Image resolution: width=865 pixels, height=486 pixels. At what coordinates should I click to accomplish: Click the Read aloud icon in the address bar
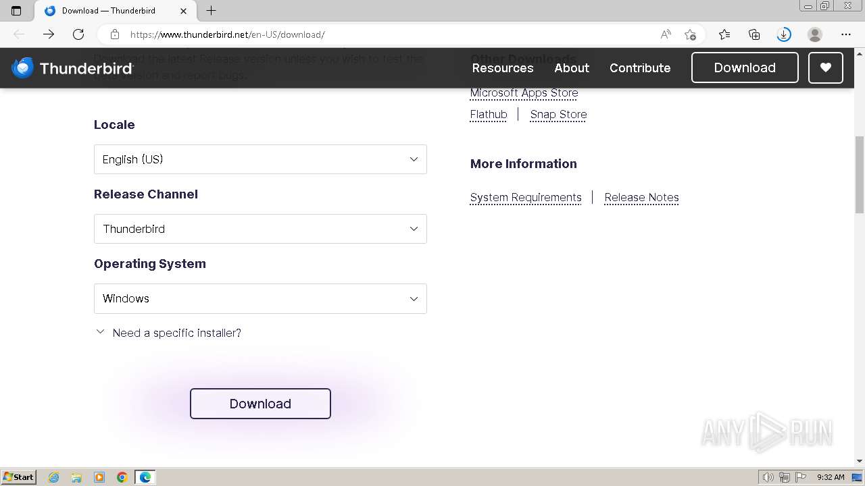666,34
